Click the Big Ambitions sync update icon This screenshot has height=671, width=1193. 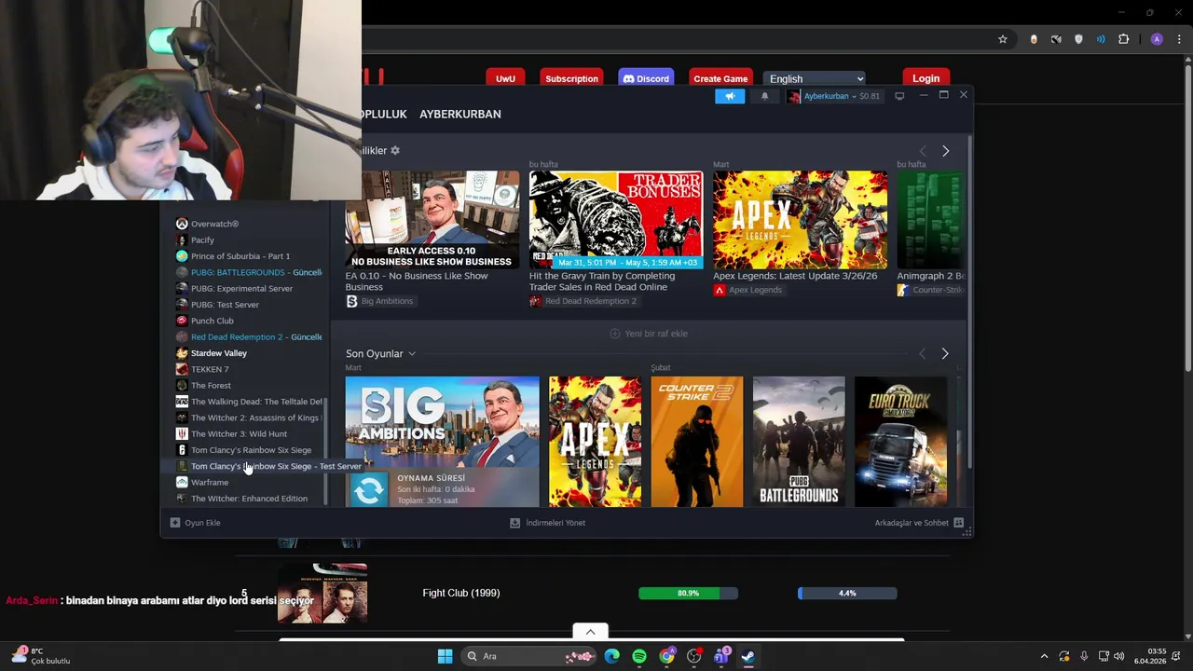(369, 490)
